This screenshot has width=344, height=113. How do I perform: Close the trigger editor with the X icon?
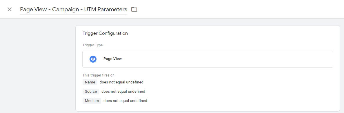(x=10, y=10)
